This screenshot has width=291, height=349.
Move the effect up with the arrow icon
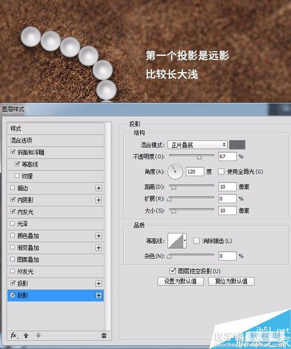[x=26, y=336]
